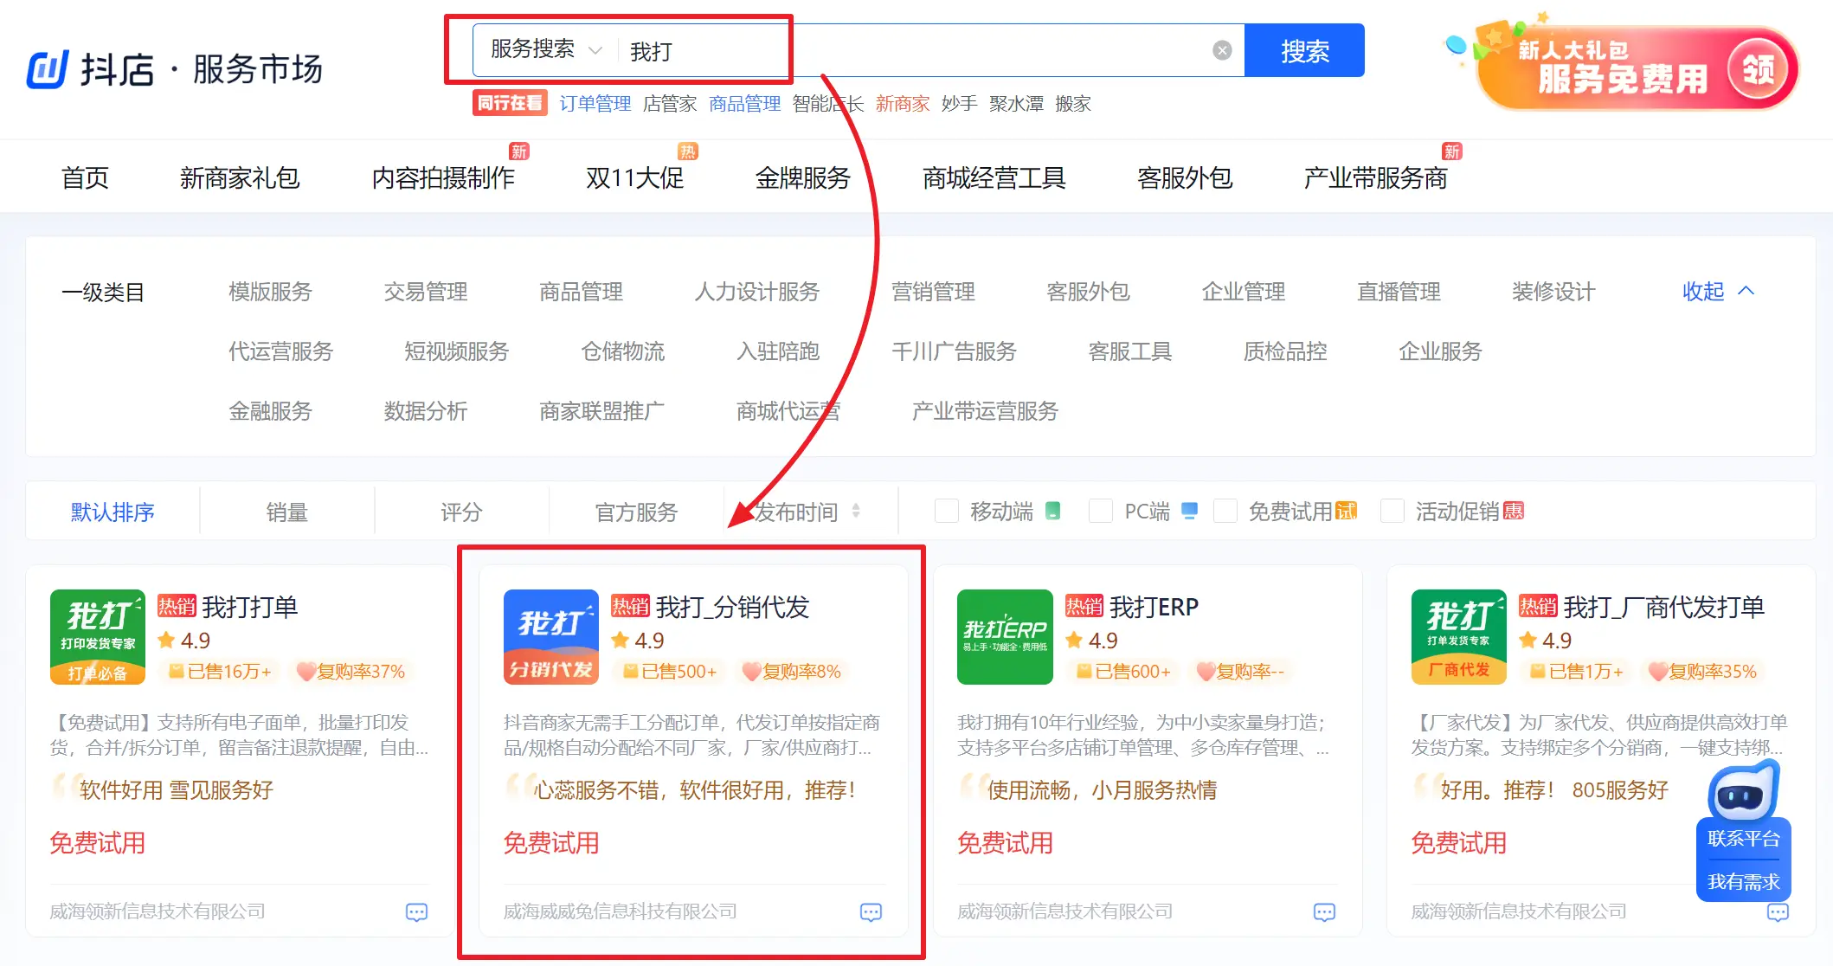Click the robot assistant icon
This screenshot has width=1833, height=966.
(x=1743, y=791)
